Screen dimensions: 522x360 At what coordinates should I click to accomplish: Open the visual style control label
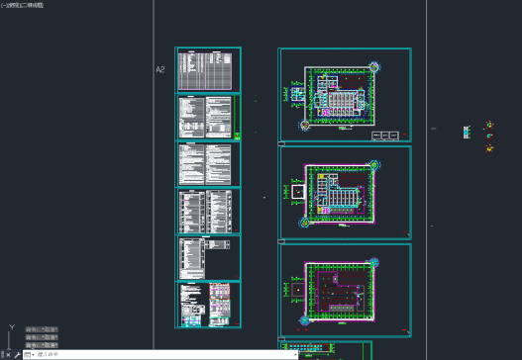[34, 5]
